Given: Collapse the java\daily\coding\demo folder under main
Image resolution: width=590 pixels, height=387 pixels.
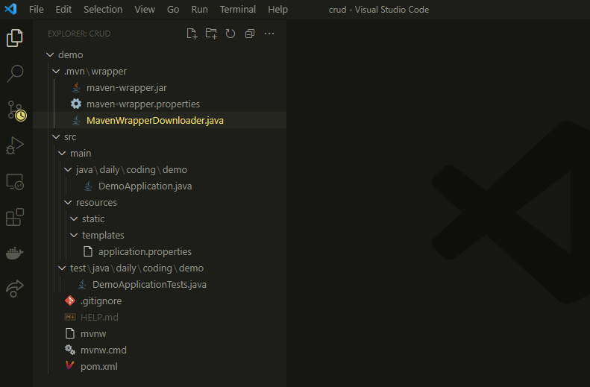Looking at the screenshot, I should (68, 169).
